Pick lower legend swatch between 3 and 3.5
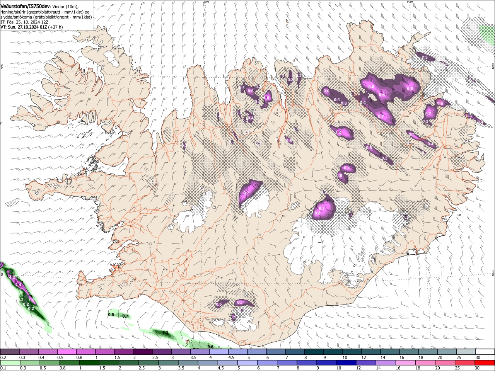The height and width of the screenshot is (371, 495). click(168, 363)
